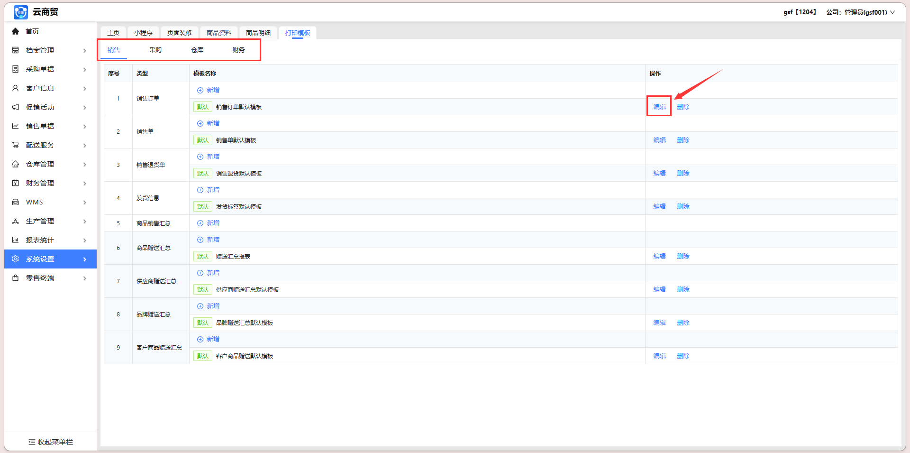Image resolution: width=910 pixels, height=453 pixels.
Task: Switch to the 商品资料 tab
Action: (219, 33)
